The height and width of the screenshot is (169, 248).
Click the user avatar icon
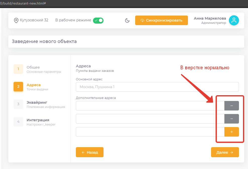[234, 21]
